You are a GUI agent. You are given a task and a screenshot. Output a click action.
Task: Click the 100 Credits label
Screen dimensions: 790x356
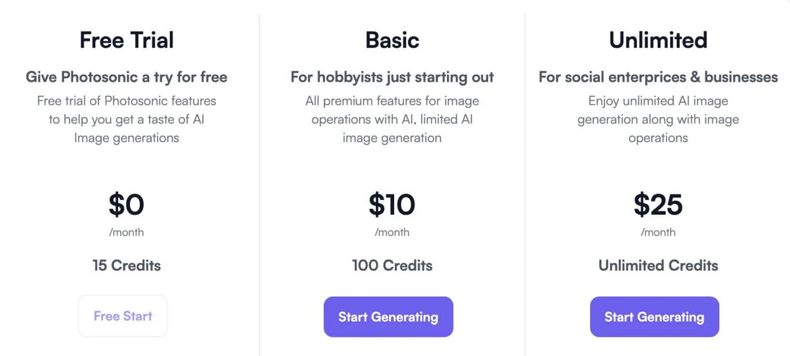click(x=392, y=266)
